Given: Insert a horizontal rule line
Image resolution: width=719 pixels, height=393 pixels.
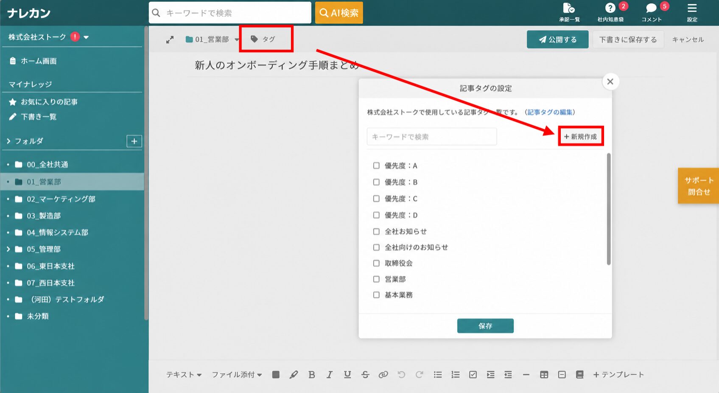Looking at the screenshot, I should [x=526, y=374].
